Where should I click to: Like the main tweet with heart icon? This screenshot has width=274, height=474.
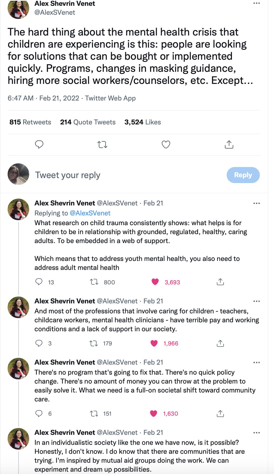(x=166, y=144)
